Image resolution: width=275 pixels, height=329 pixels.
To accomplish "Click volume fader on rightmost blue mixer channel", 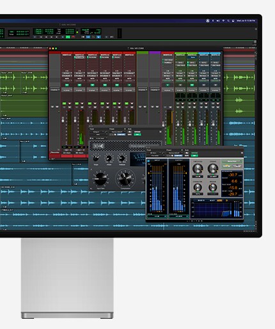I will pyautogui.click(x=213, y=123).
